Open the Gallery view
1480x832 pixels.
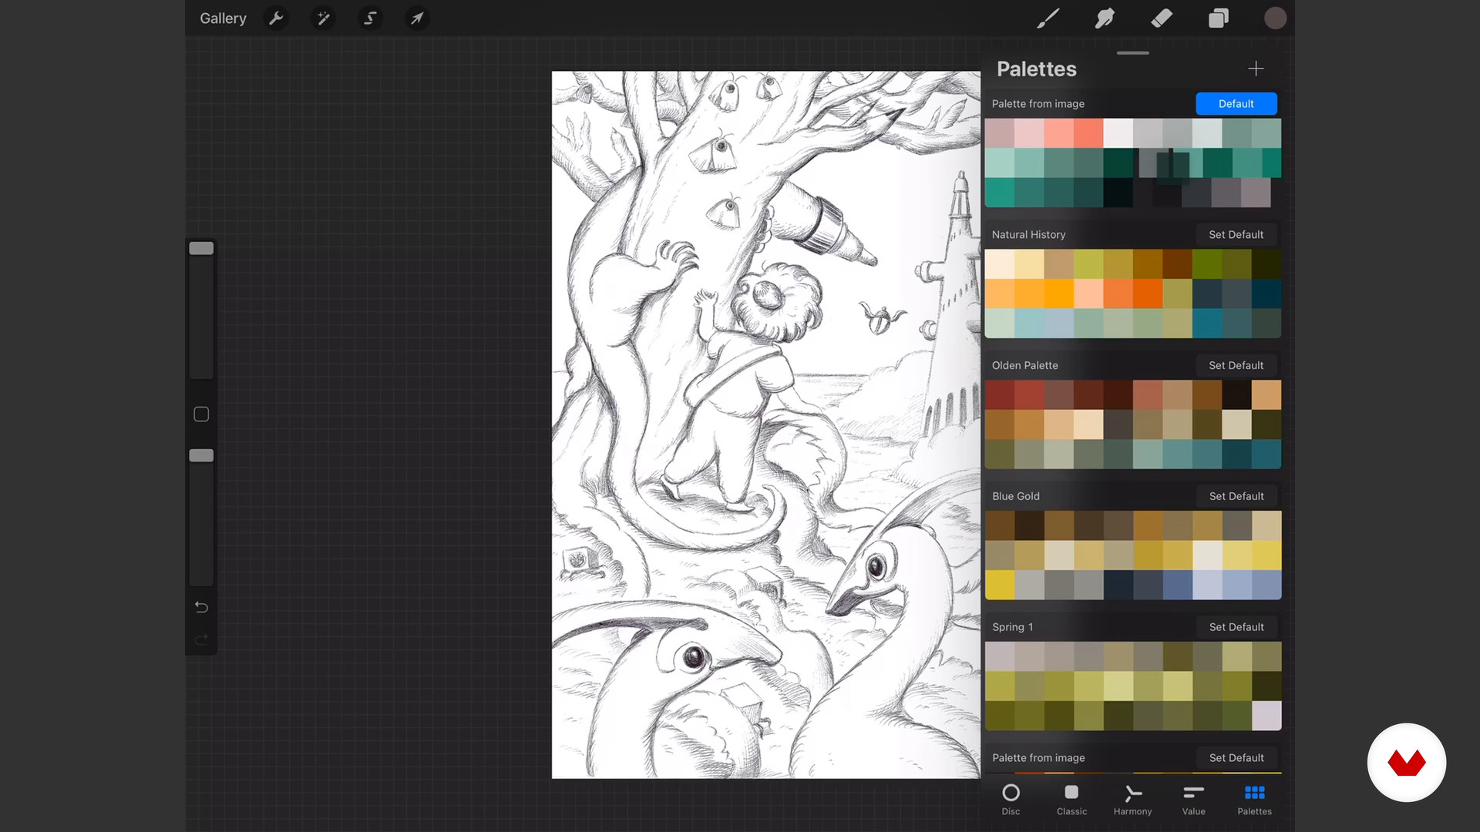click(223, 18)
